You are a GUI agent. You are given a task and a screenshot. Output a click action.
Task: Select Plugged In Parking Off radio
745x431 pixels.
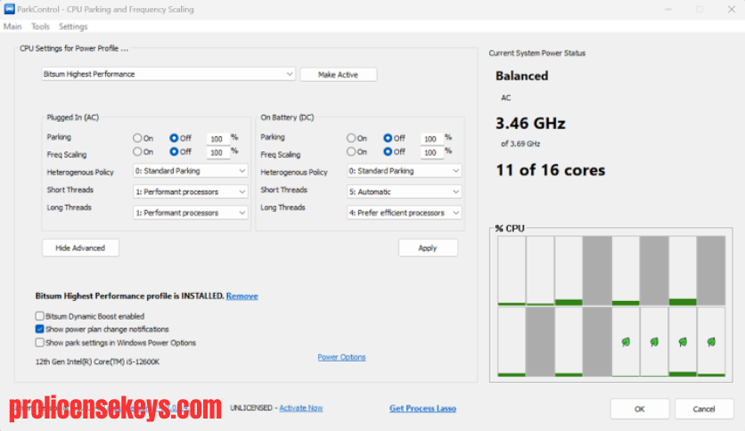coord(174,138)
